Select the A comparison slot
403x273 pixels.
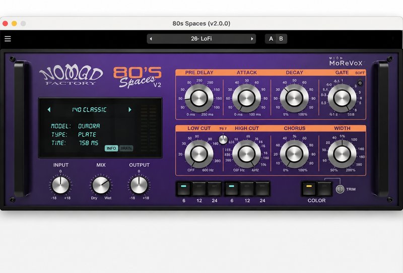271,39
